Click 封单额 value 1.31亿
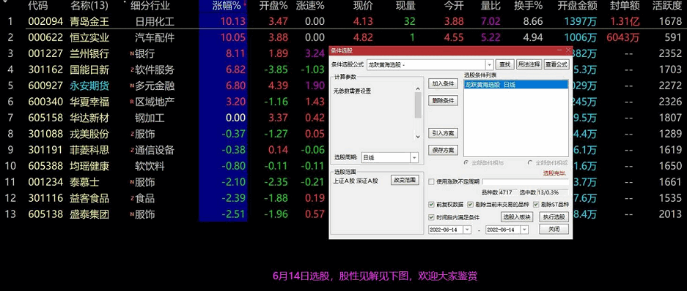Image resolution: width=687 pixels, height=291 pixels. click(x=625, y=21)
